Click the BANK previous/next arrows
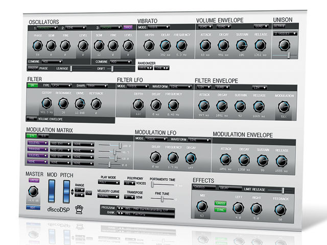This screenshot has width=327, height=245. [121, 213]
